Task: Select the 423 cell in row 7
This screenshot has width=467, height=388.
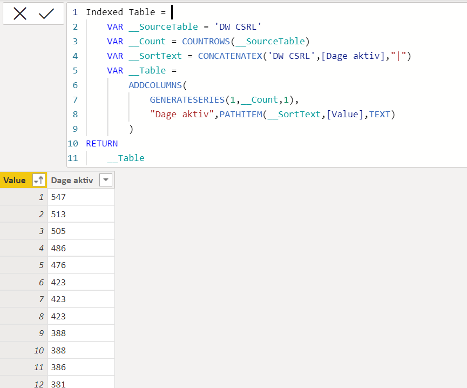Action: (x=81, y=299)
